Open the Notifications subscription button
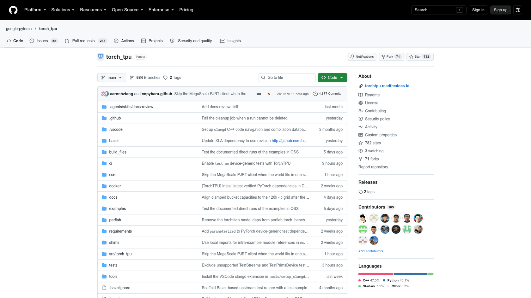531x298 pixels. click(x=362, y=57)
